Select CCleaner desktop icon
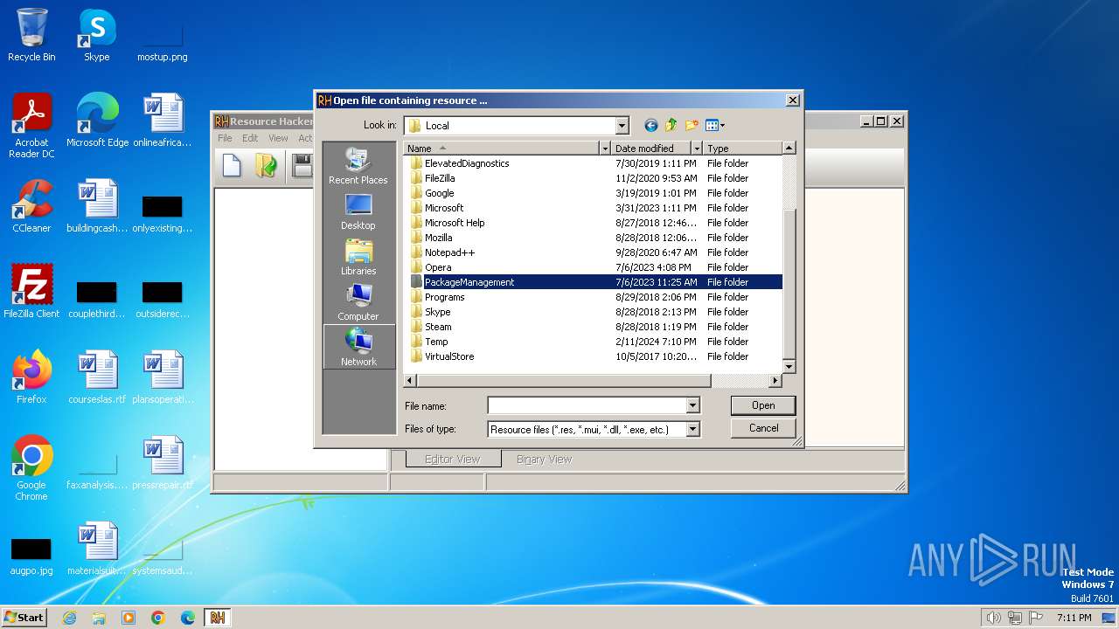This screenshot has width=1119, height=629. tap(31, 206)
